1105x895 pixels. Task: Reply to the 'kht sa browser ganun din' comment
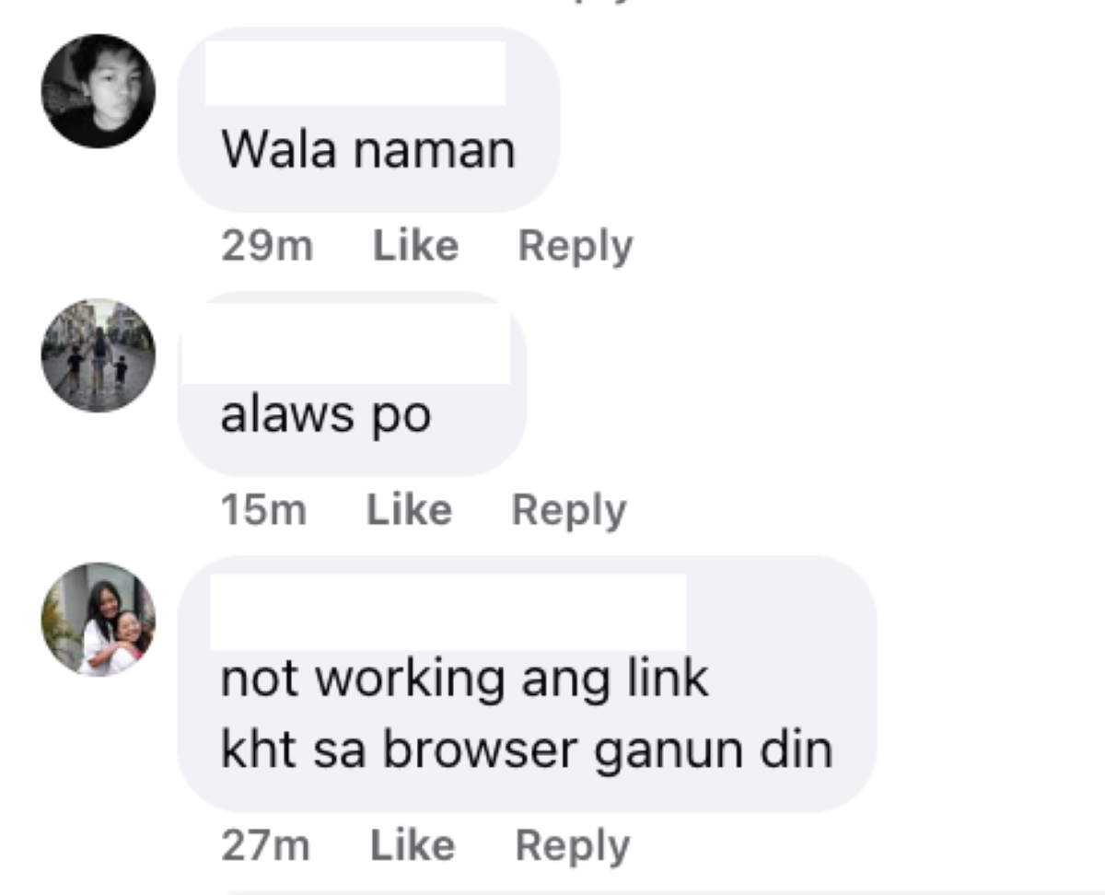pyautogui.click(x=572, y=847)
